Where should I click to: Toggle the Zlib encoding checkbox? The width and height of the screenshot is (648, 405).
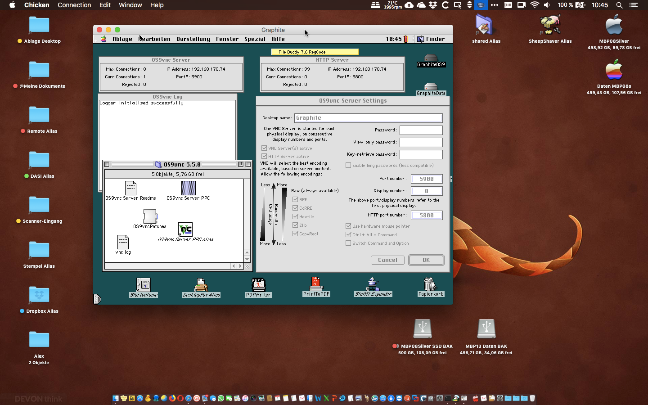click(x=295, y=225)
